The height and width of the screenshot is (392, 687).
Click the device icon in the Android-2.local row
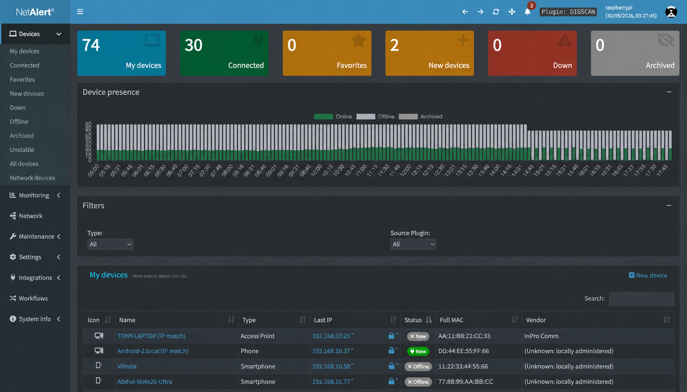(x=99, y=351)
